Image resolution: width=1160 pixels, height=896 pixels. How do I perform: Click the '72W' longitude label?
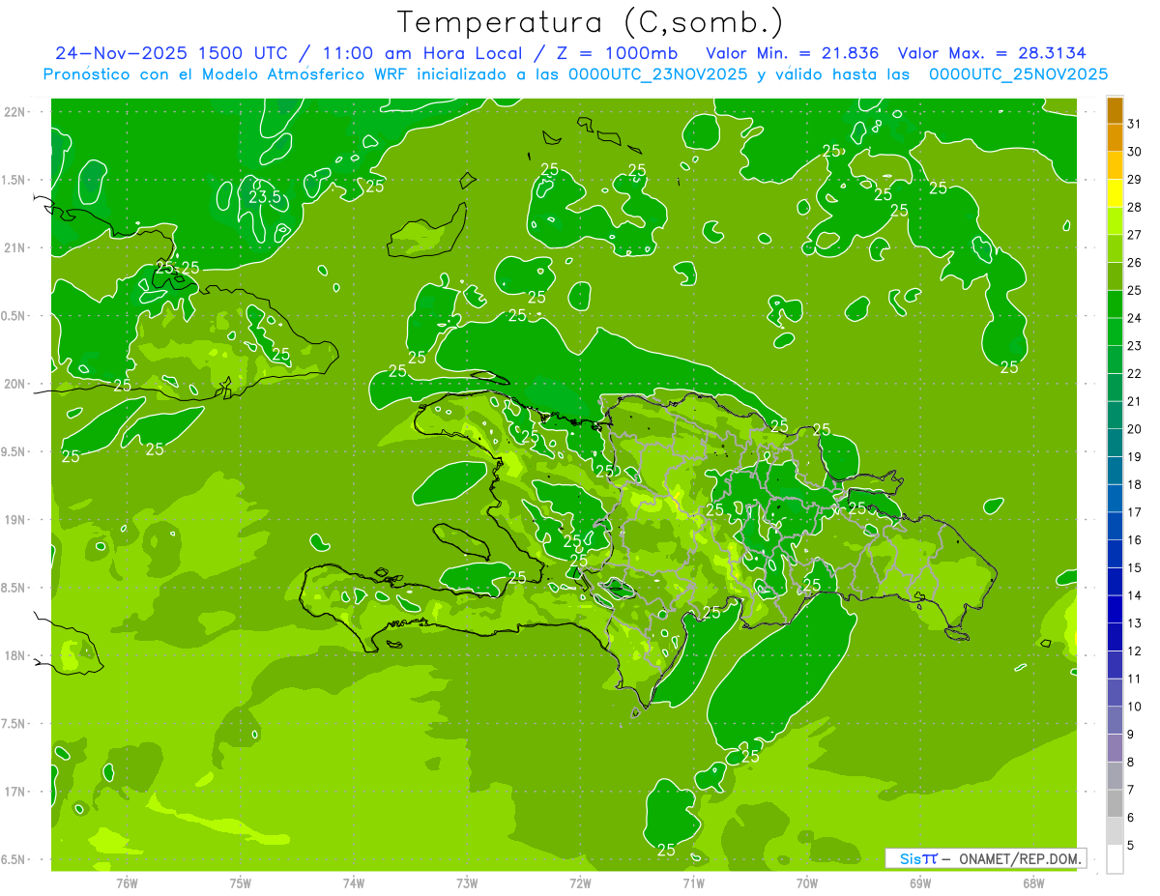pos(581,882)
